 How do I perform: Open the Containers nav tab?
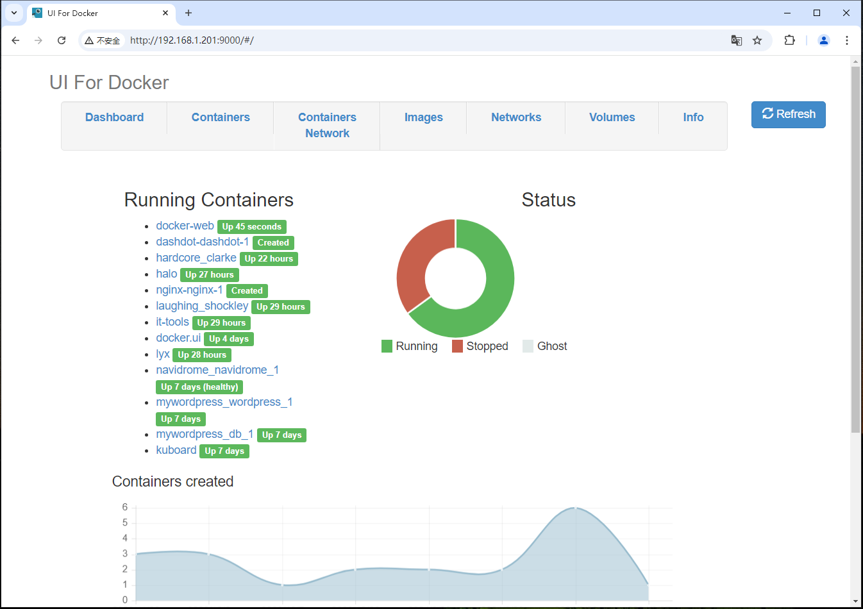tap(221, 117)
